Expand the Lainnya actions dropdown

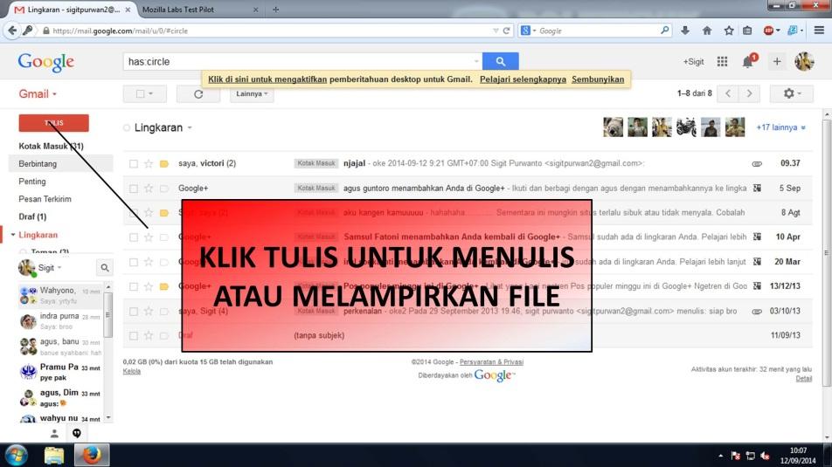pos(252,93)
